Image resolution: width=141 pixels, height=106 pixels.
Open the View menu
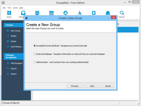(9, 8)
